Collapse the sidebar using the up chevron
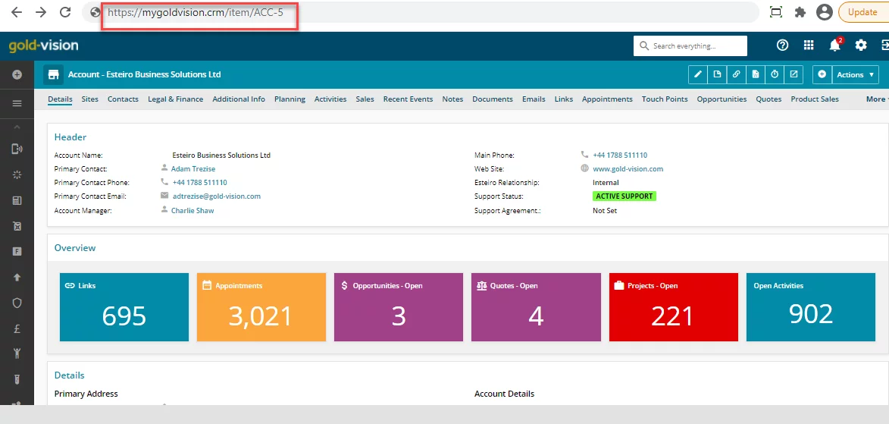Image resolution: width=889 pixels, height=424 pixels. pos(17,127)
